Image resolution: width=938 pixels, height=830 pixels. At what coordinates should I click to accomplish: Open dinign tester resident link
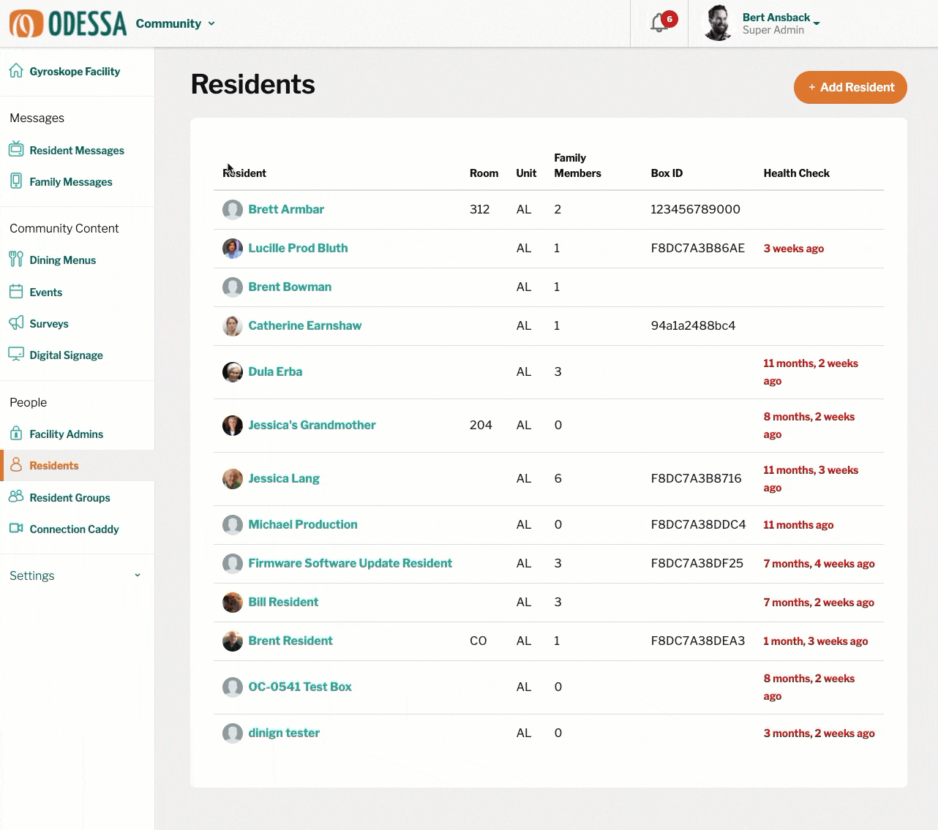pos(284,733)
